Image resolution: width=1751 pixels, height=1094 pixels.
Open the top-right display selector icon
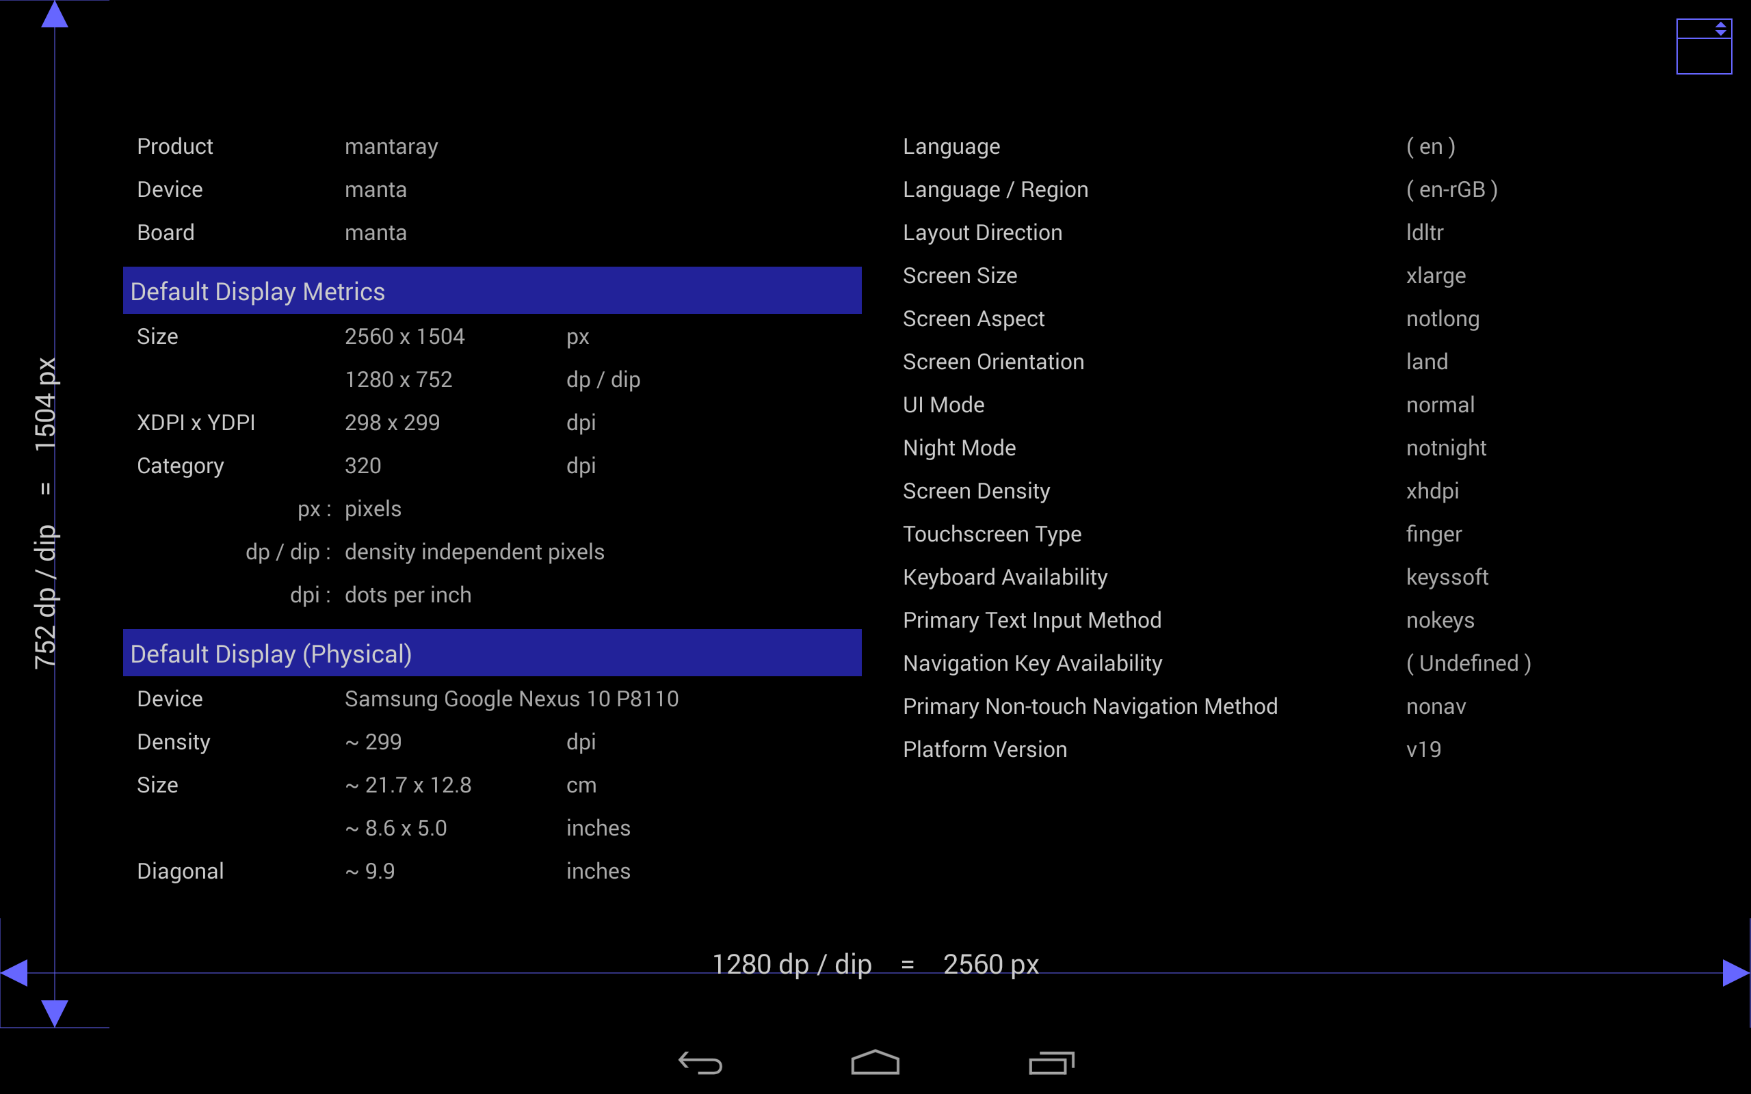pos(1703,46)
